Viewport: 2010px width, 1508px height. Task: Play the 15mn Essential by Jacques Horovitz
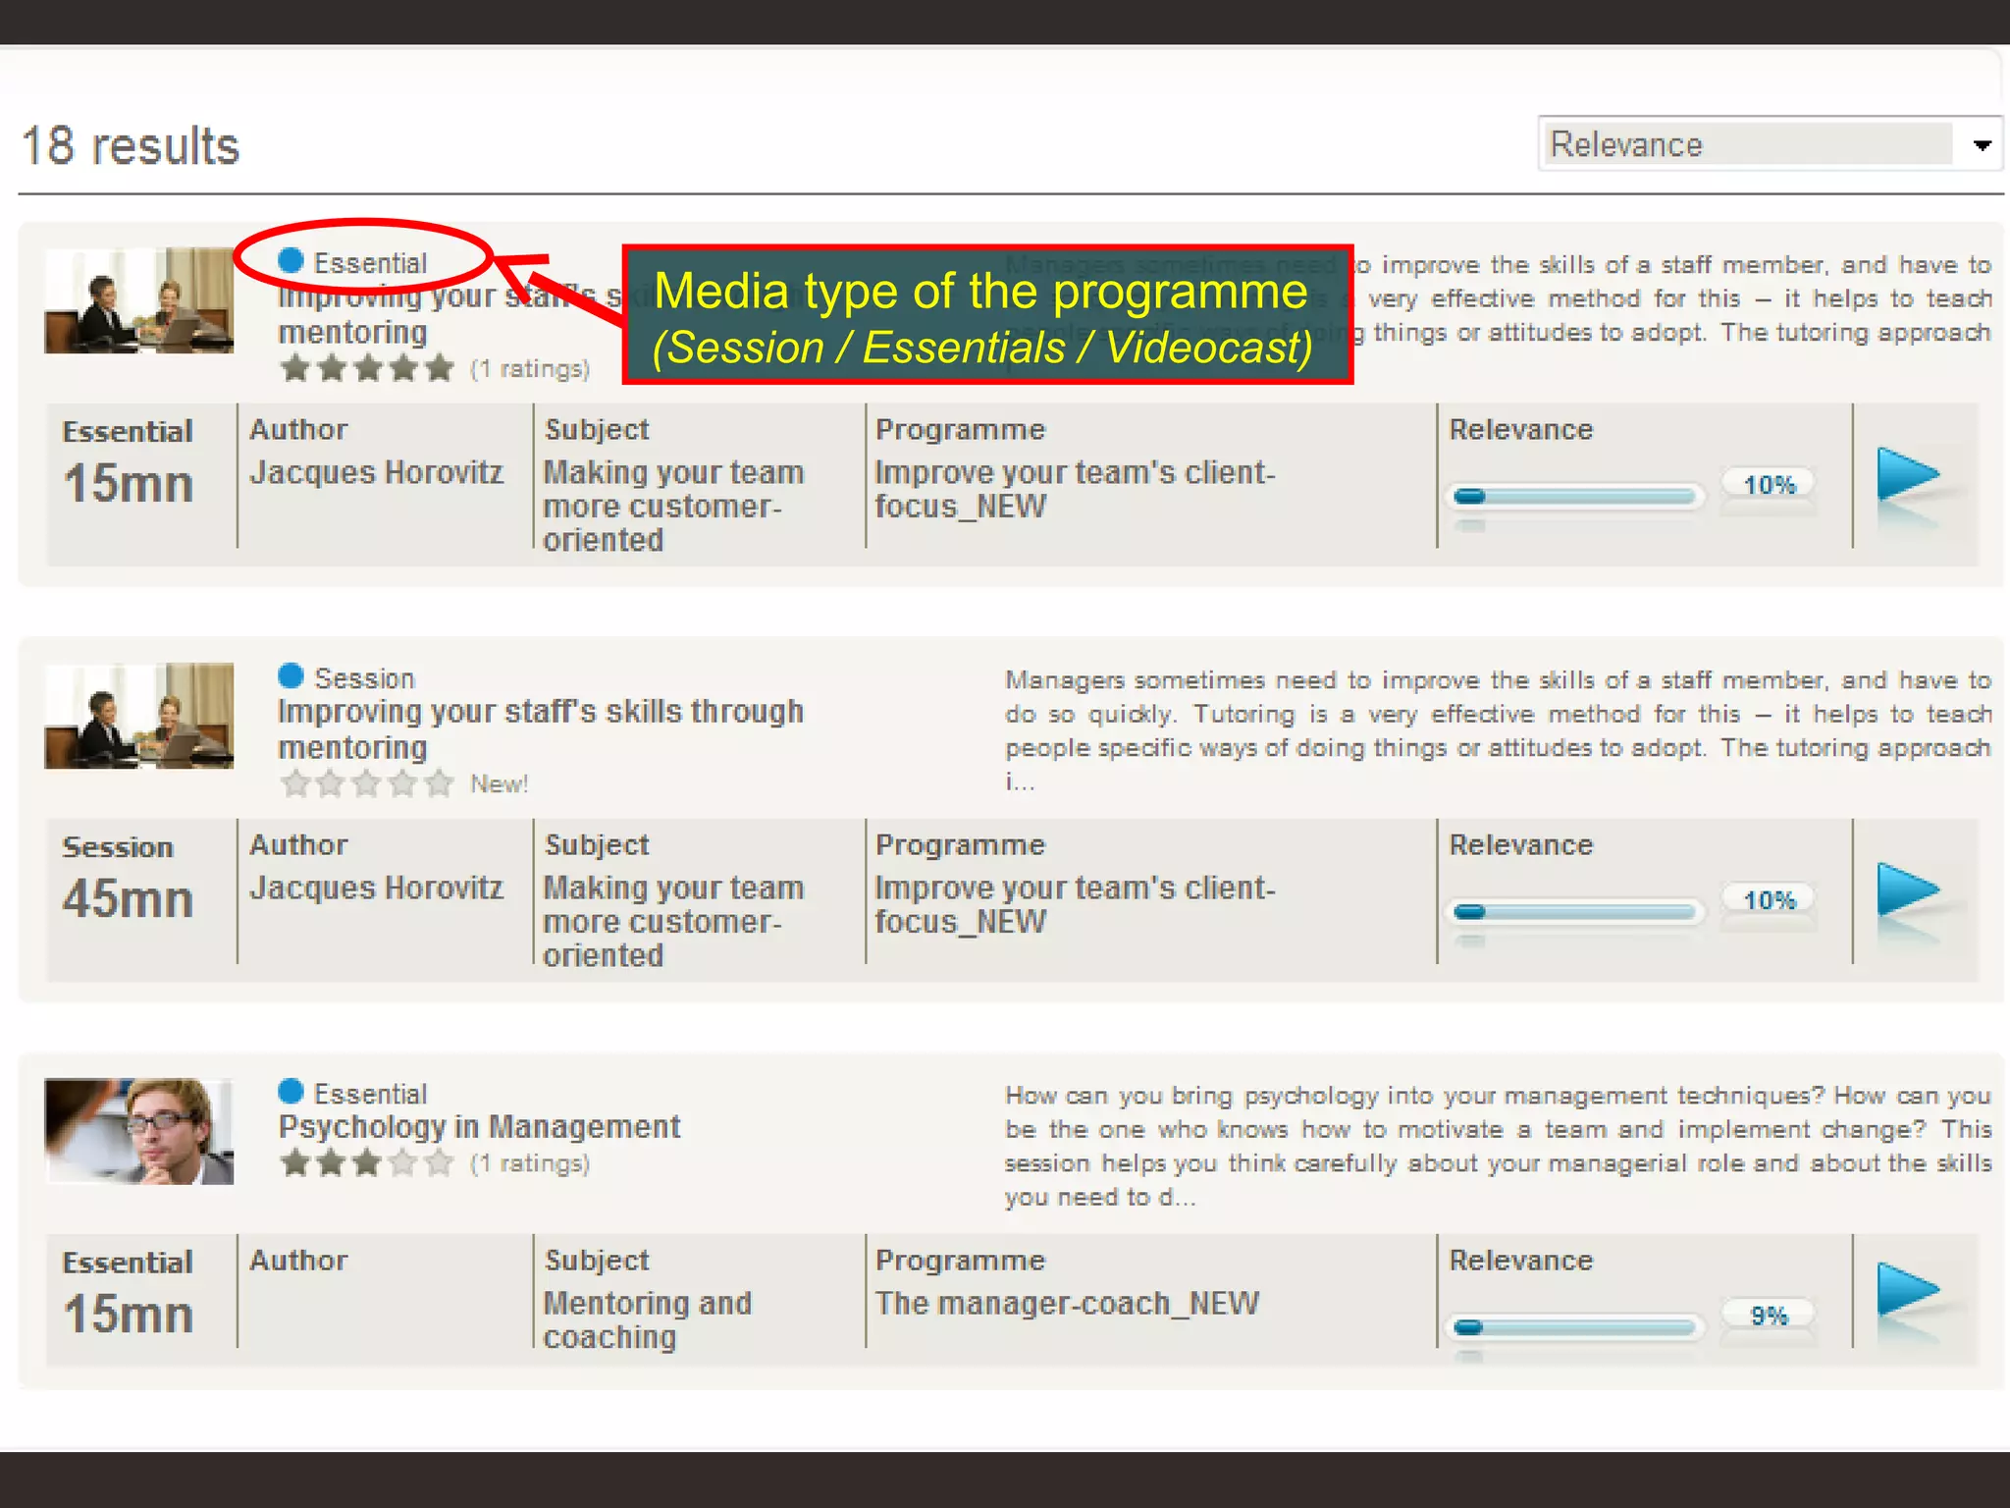tap(1908, 476)
